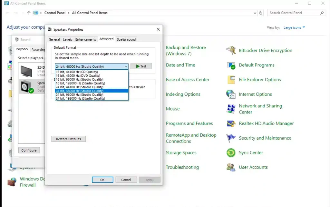The height and width of the screenshot is (207, 330).
Task: Open Ease of Access Center
Action: click(188, 80)
